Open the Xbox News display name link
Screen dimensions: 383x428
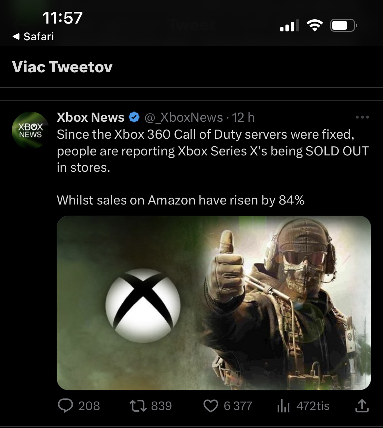click(x=90, y=117)
